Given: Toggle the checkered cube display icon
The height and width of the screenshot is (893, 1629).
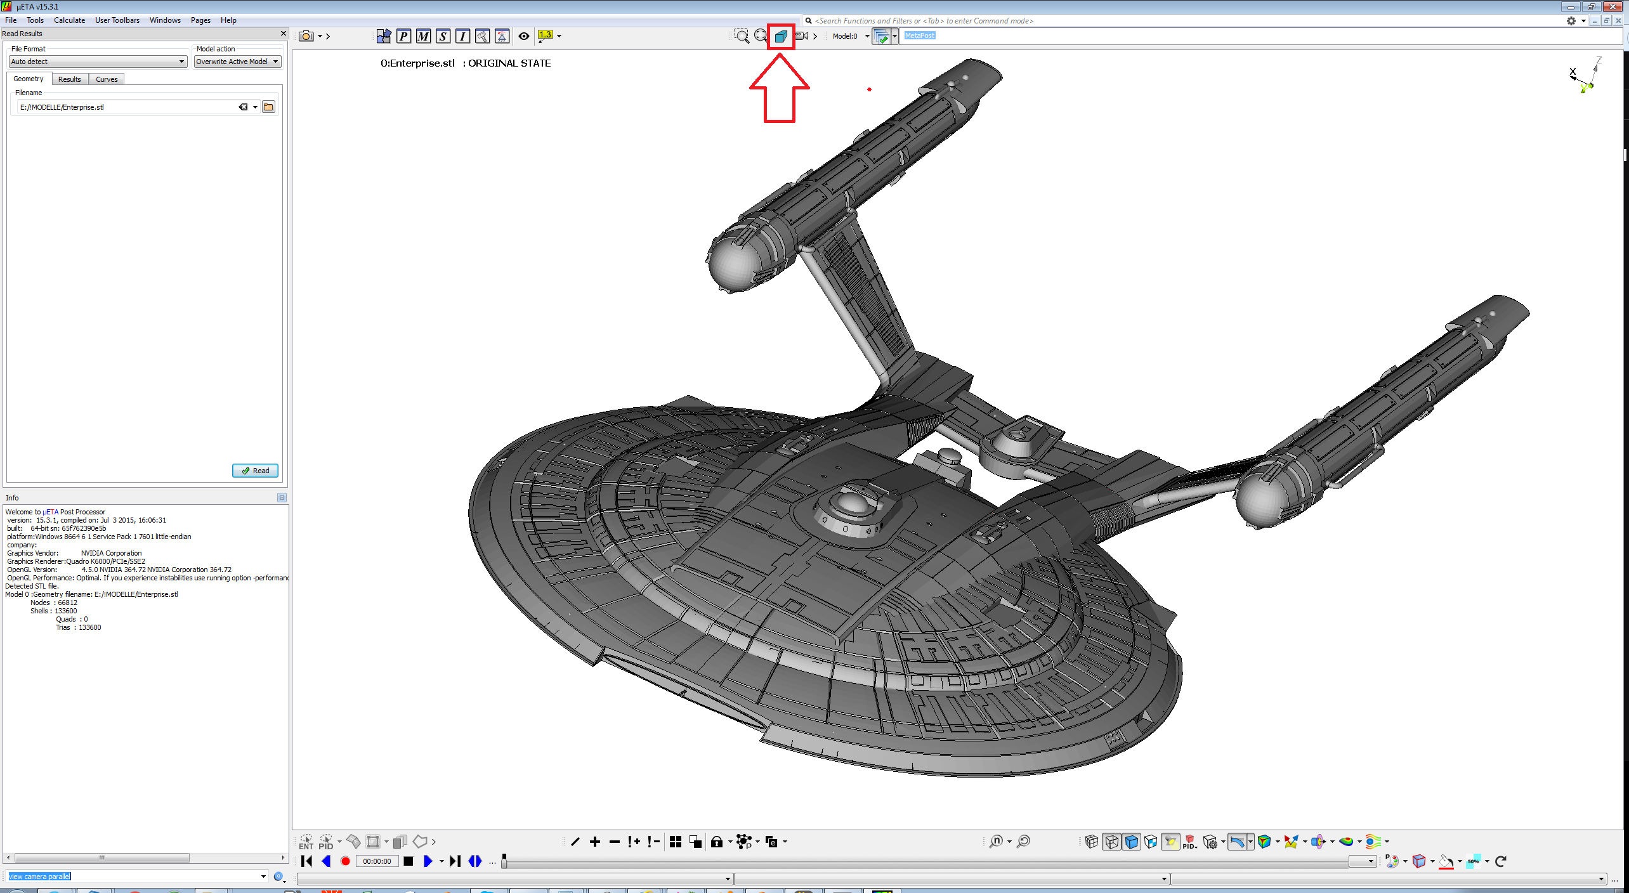Looking at the screenshot, I should point(1151,842).
